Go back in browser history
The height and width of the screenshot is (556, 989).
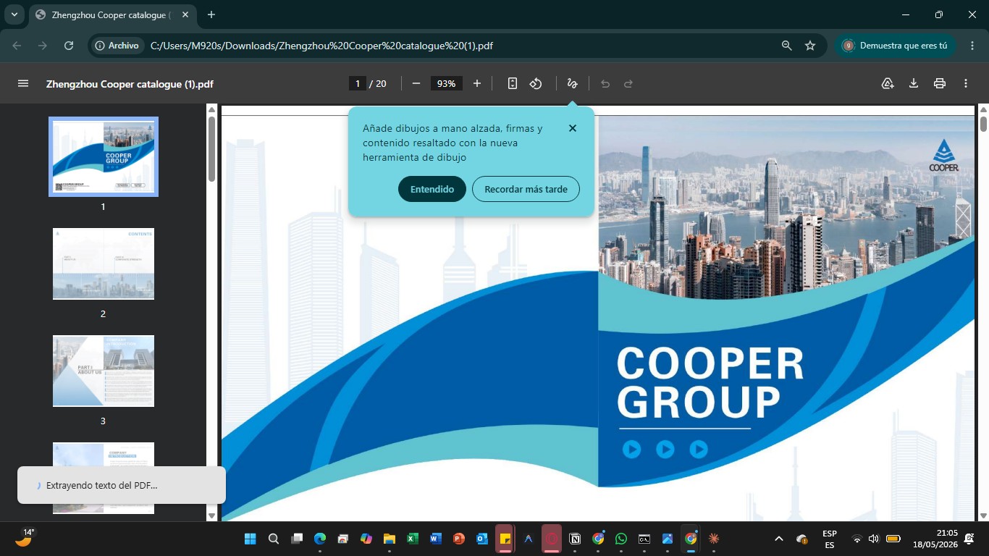[17, 45]
